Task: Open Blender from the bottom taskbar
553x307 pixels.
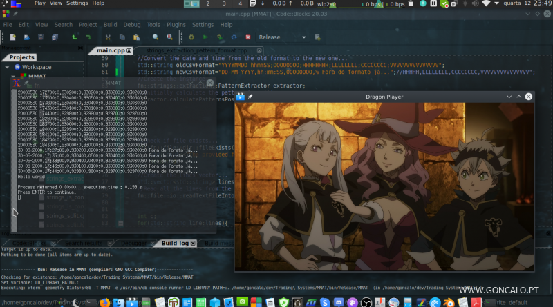Action: point(449,302)
